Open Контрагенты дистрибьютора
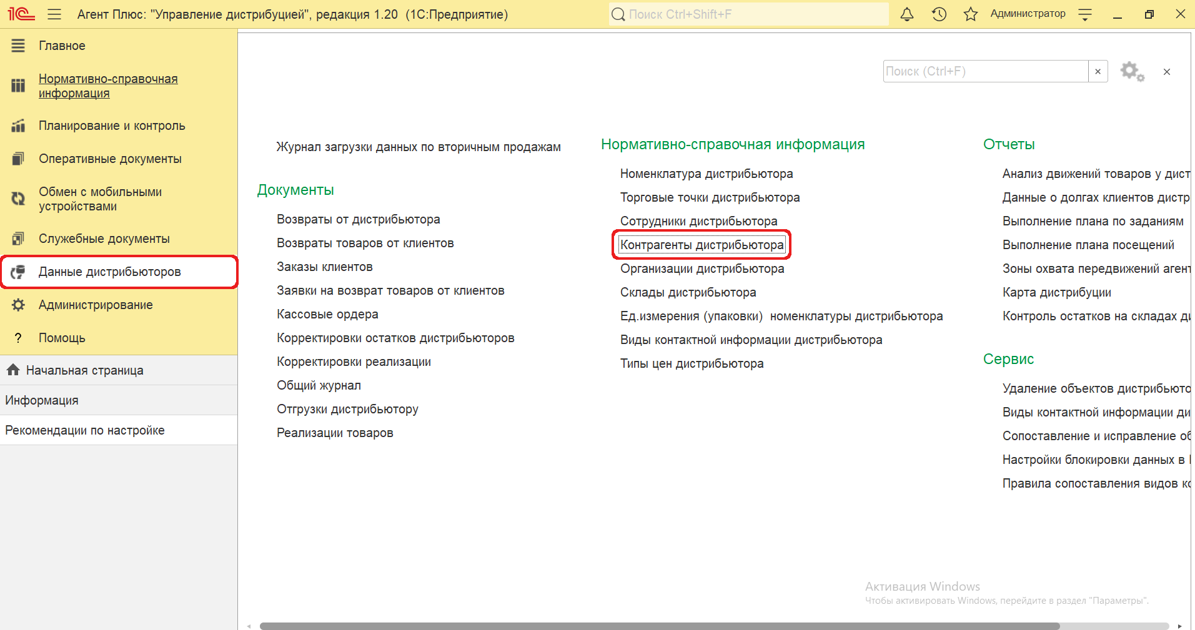 [702, 245]
